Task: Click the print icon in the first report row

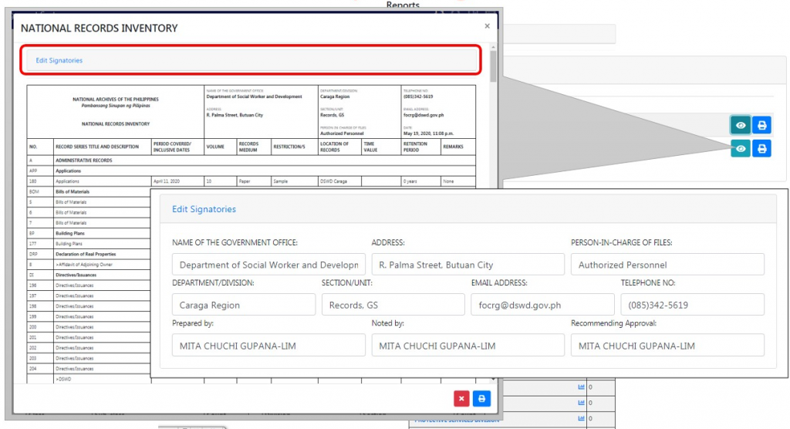Action: click(x=761, y=125)
